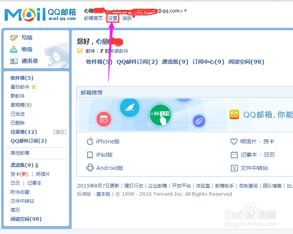Click the Apple logo icon

[90, 141]
